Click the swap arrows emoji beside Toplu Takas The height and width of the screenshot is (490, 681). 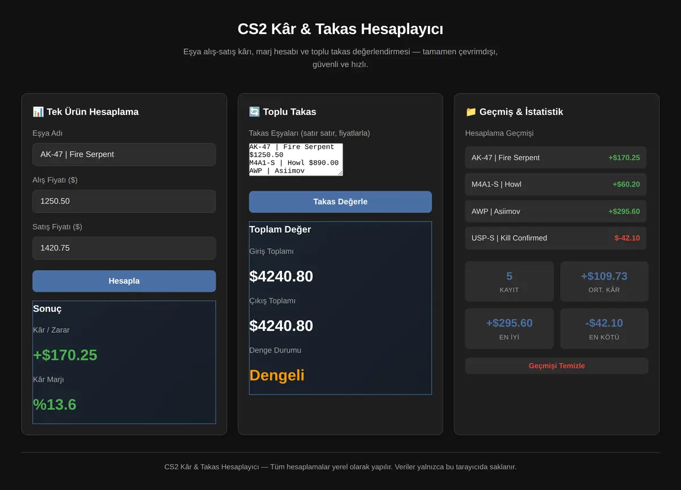tap(254, 112)
